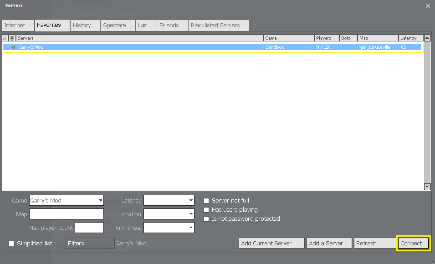The width and height of the screenshot is (435, 264).
Task: Check Is not password protected
Action: coord(206,219)
